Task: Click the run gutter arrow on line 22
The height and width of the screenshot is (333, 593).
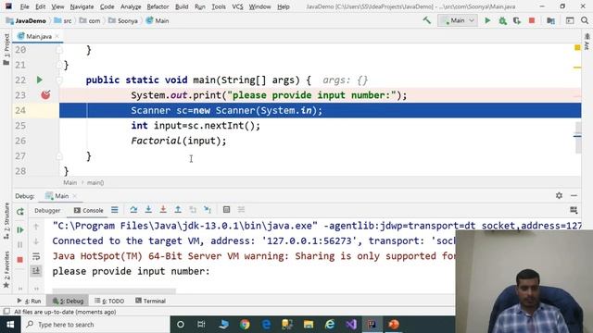Action: [39, 80]
